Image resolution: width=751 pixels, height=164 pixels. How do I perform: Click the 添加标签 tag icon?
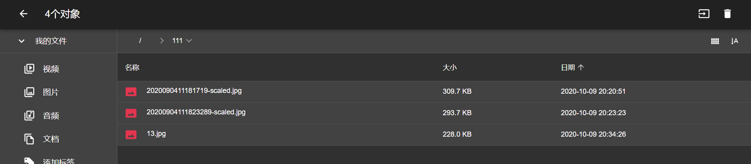pyautogui.click(x=29, y=160)
